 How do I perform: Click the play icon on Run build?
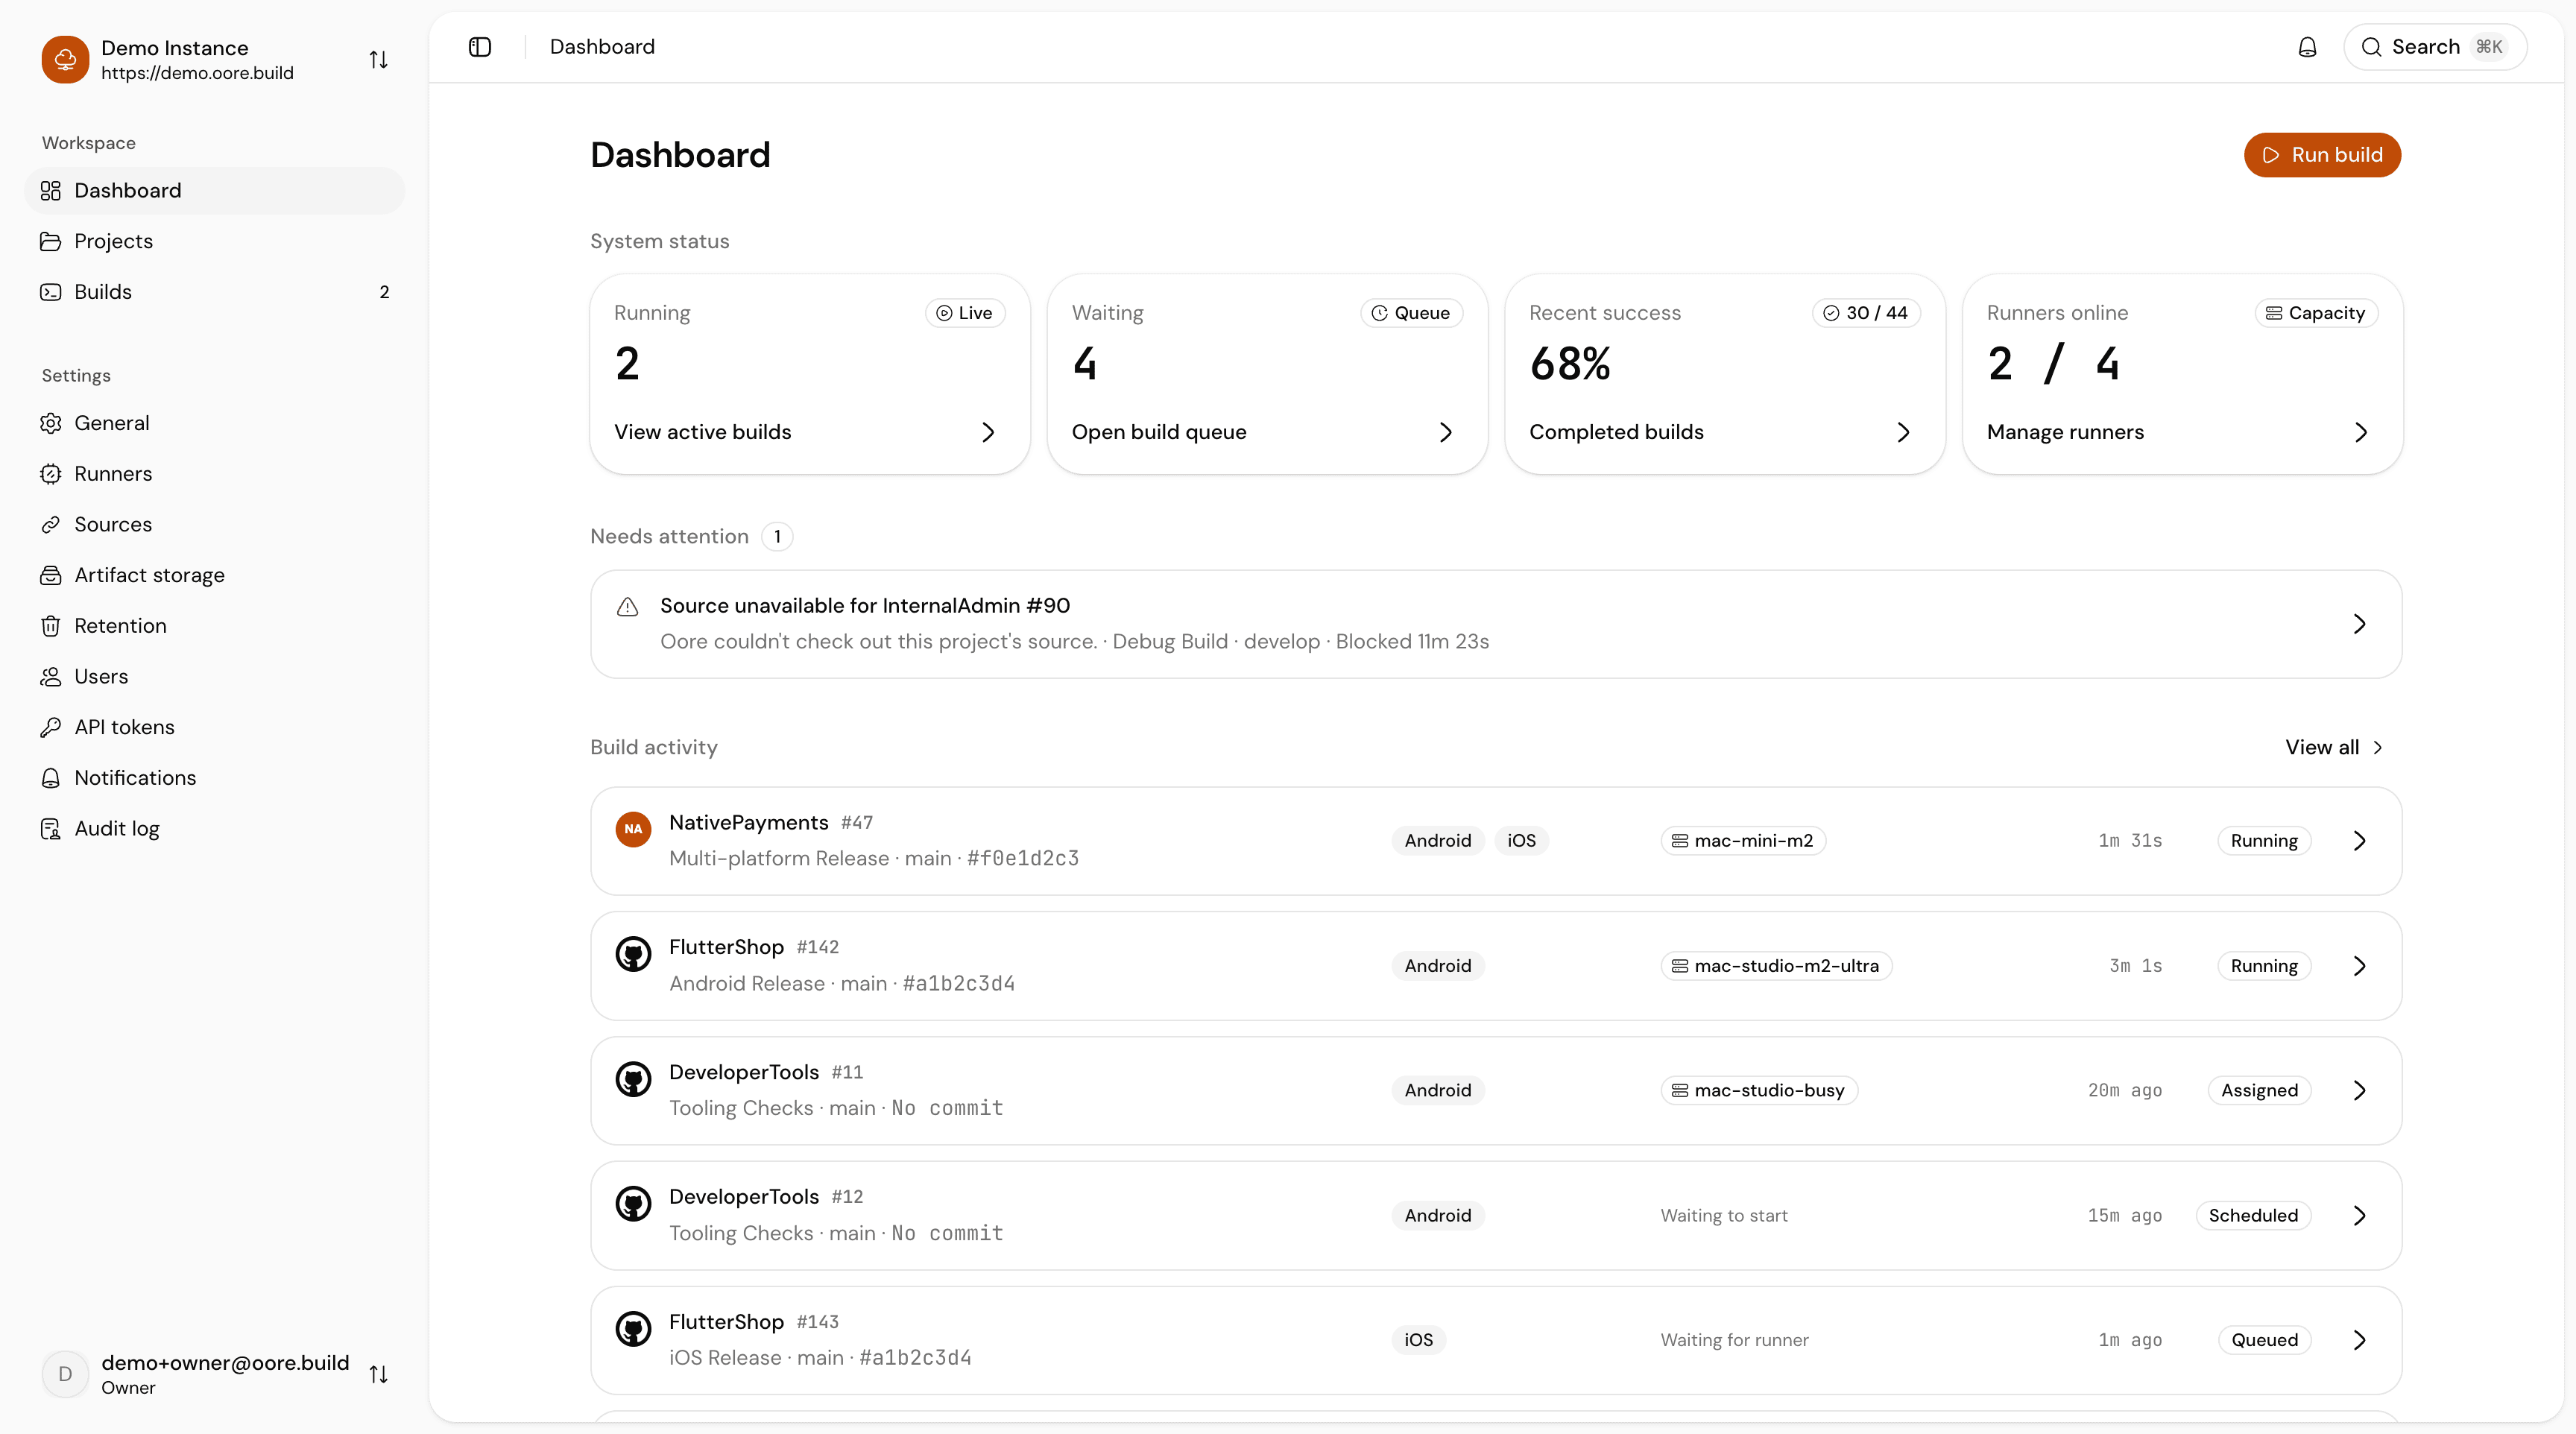point(2271,155)
